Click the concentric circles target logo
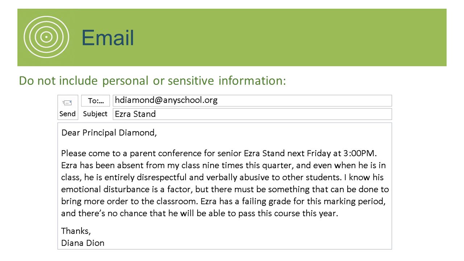Viewport: 464px width, 261px height. point(46,37)
